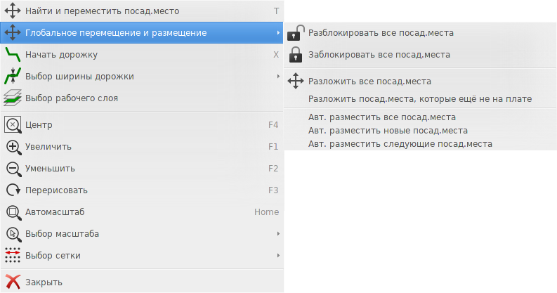Click the closed padlock icon for locking footprints
557x293 pixels.
tap(296, 55)
